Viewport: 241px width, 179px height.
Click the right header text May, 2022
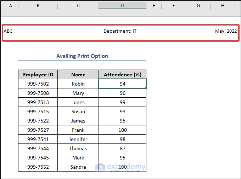pos(226,31)
